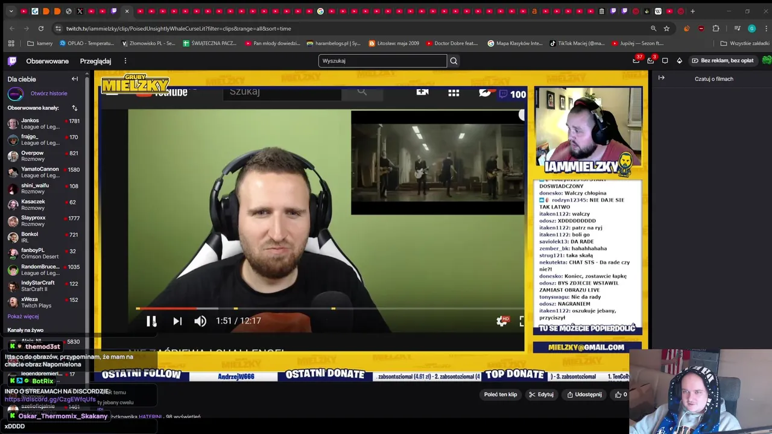Open notifications with the 37 badge
This screenshot has height=434, width=772.
636,60
